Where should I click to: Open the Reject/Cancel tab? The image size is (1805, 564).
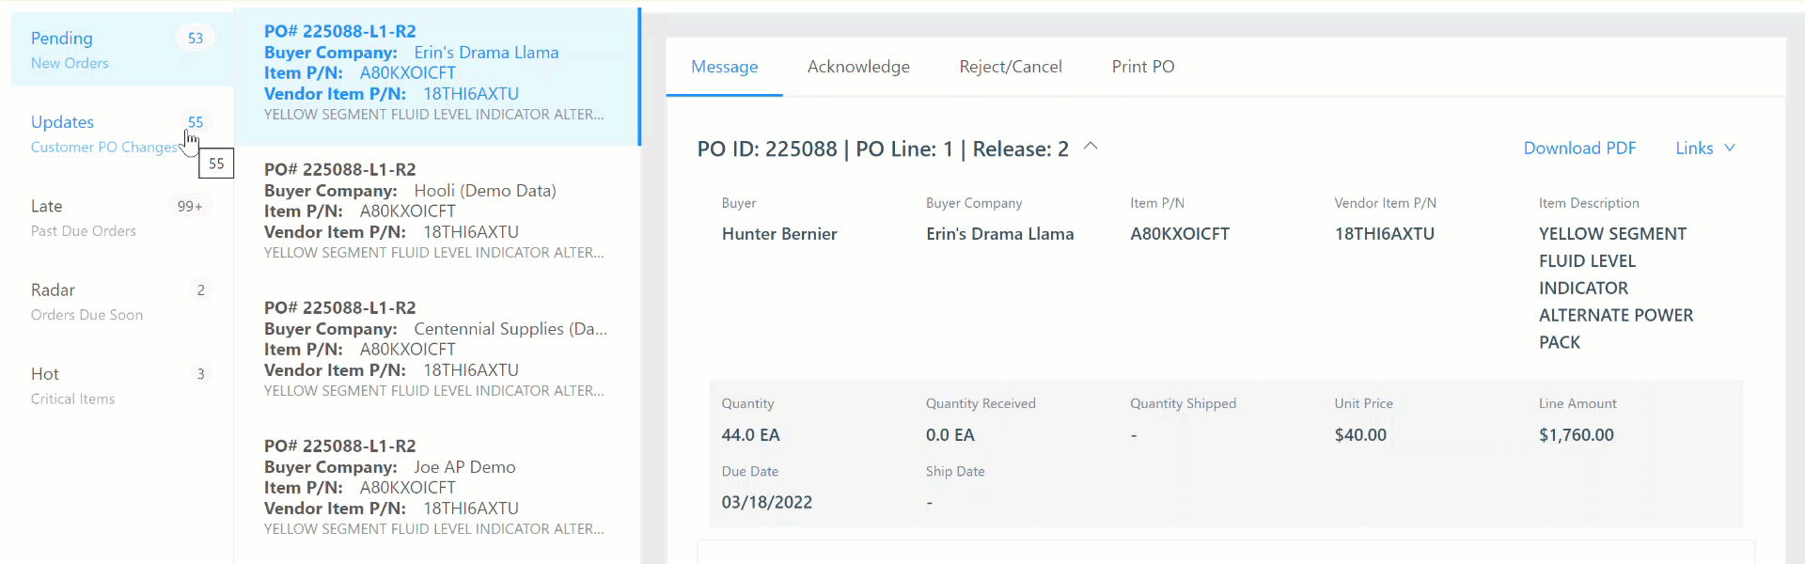click(x=1011, y=67)
